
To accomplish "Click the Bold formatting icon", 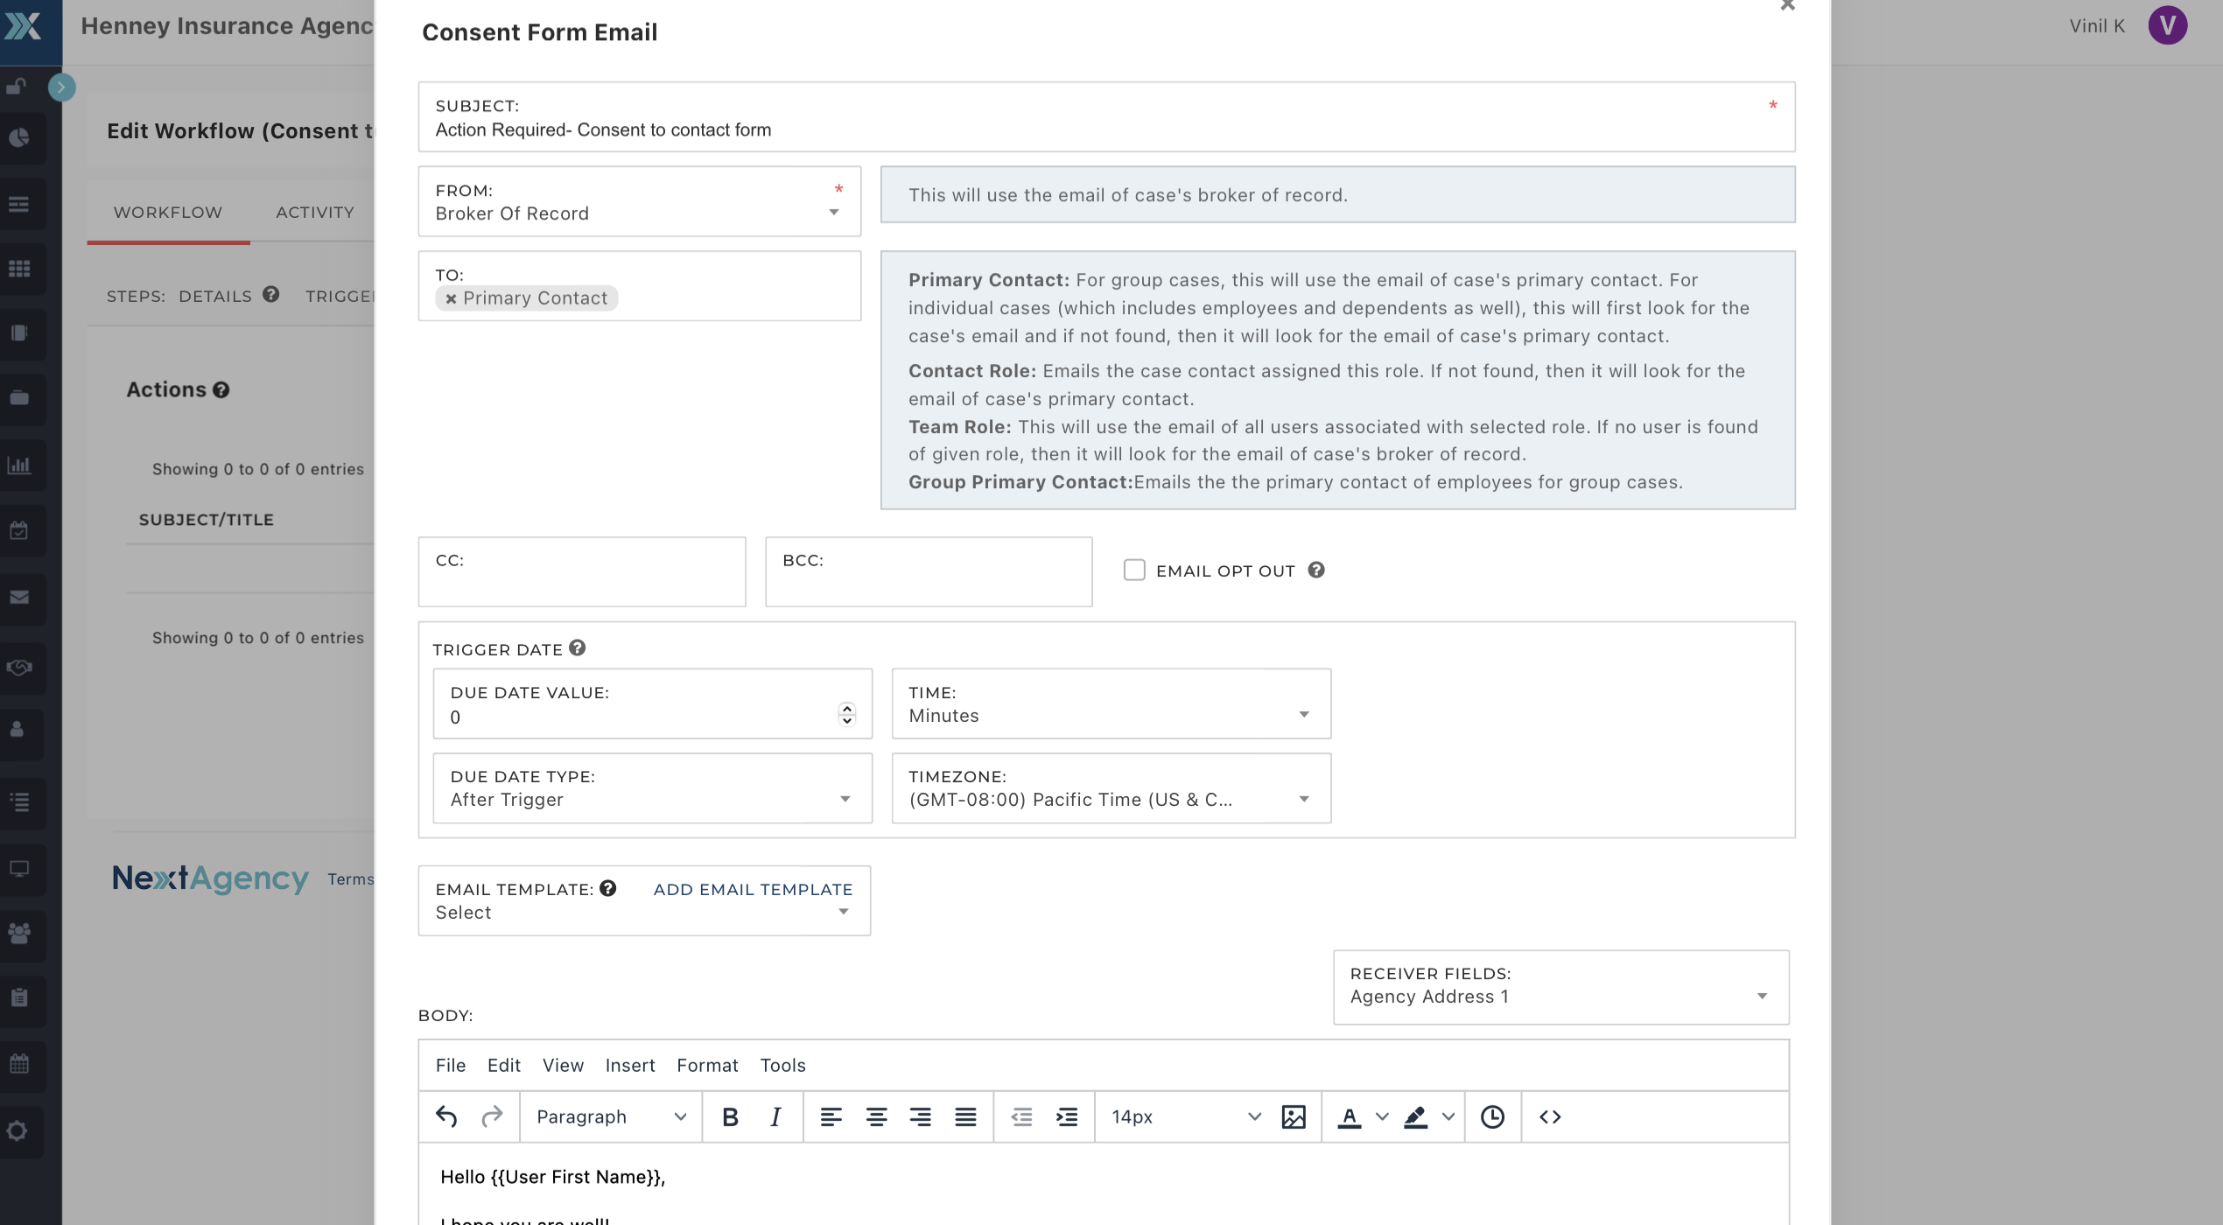I will pyautogui.click(x=730, y=1116).
